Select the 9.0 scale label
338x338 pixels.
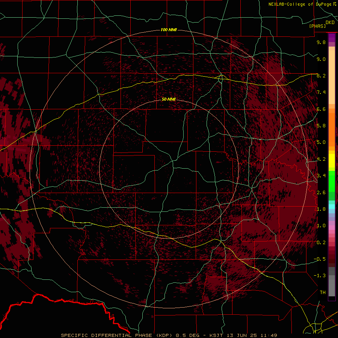point(321,59)
